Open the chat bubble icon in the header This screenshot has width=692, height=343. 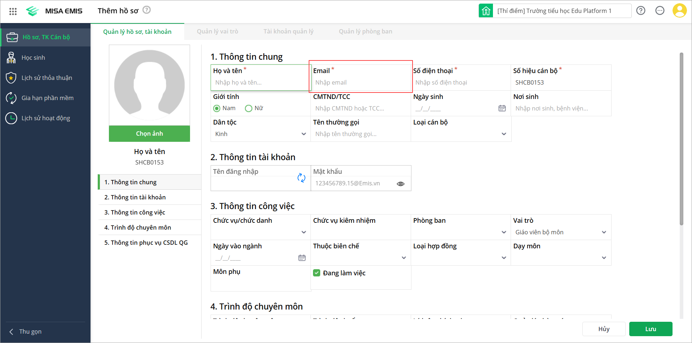tap(660, 11)
